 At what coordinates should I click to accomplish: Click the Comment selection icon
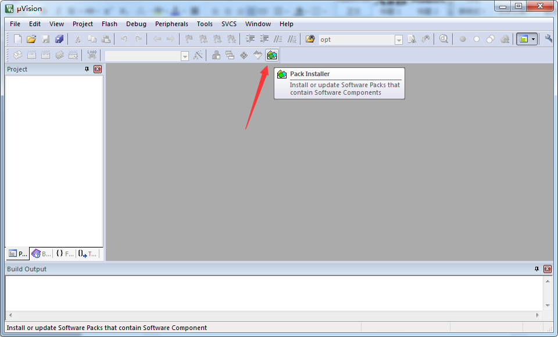tap(278, 39)
